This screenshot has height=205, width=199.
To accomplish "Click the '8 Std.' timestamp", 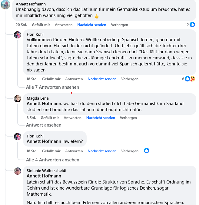I will click(x=31, y=118).
